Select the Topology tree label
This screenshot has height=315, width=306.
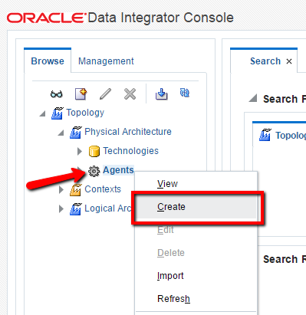[x=85, y=113]
